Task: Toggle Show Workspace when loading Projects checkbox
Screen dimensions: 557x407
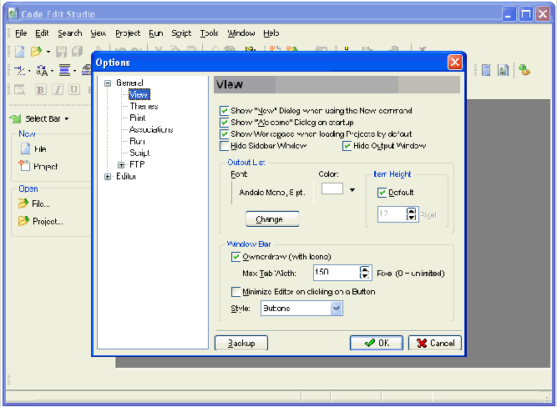Action: (x=224, y=134)
